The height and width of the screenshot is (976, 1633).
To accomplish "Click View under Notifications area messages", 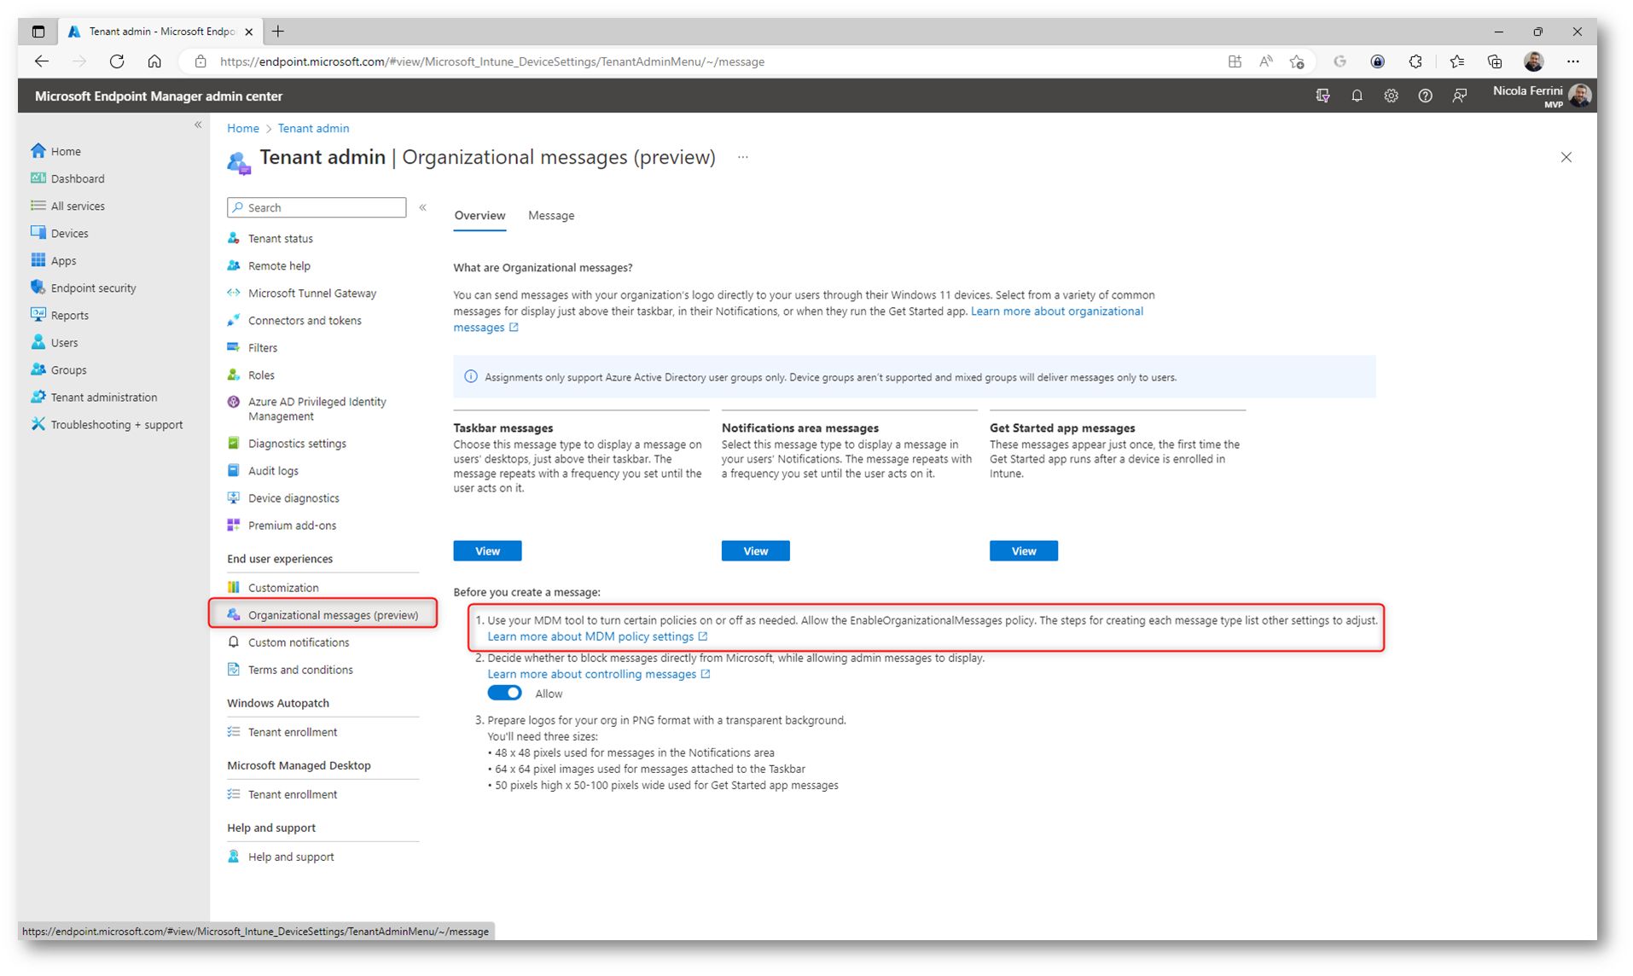I will (755, 550).
